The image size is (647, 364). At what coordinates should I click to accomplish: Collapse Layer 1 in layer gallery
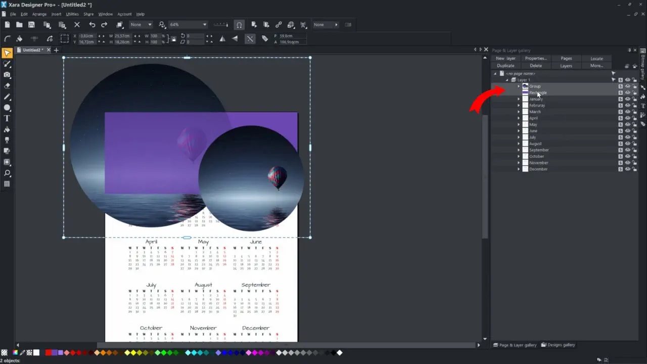(x=507, y=80)
